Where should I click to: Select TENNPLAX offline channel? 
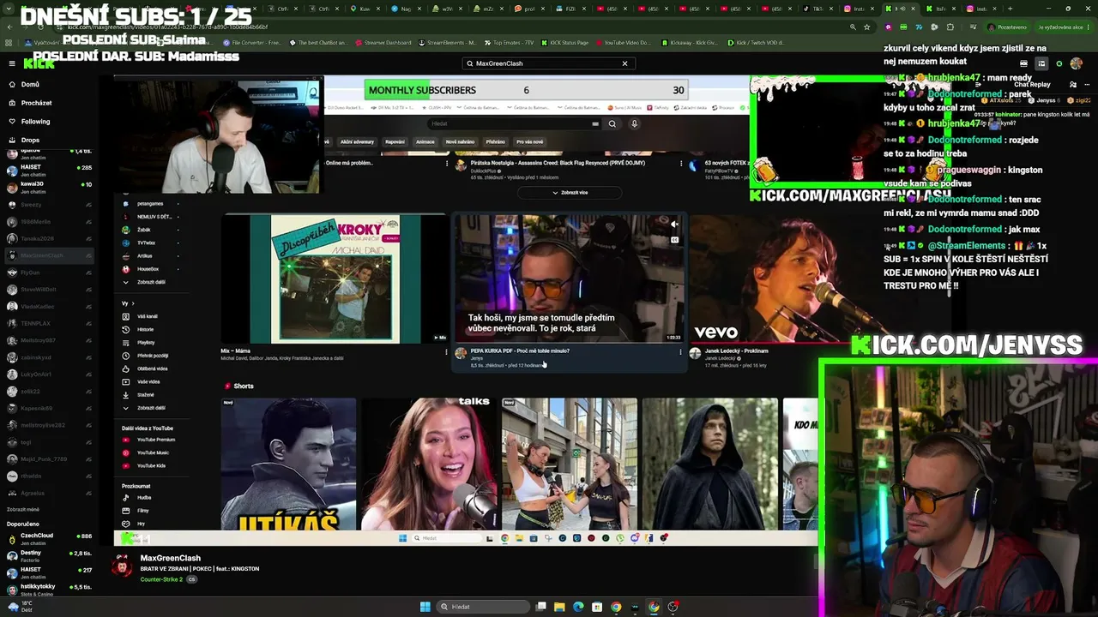tap(50, 323)
